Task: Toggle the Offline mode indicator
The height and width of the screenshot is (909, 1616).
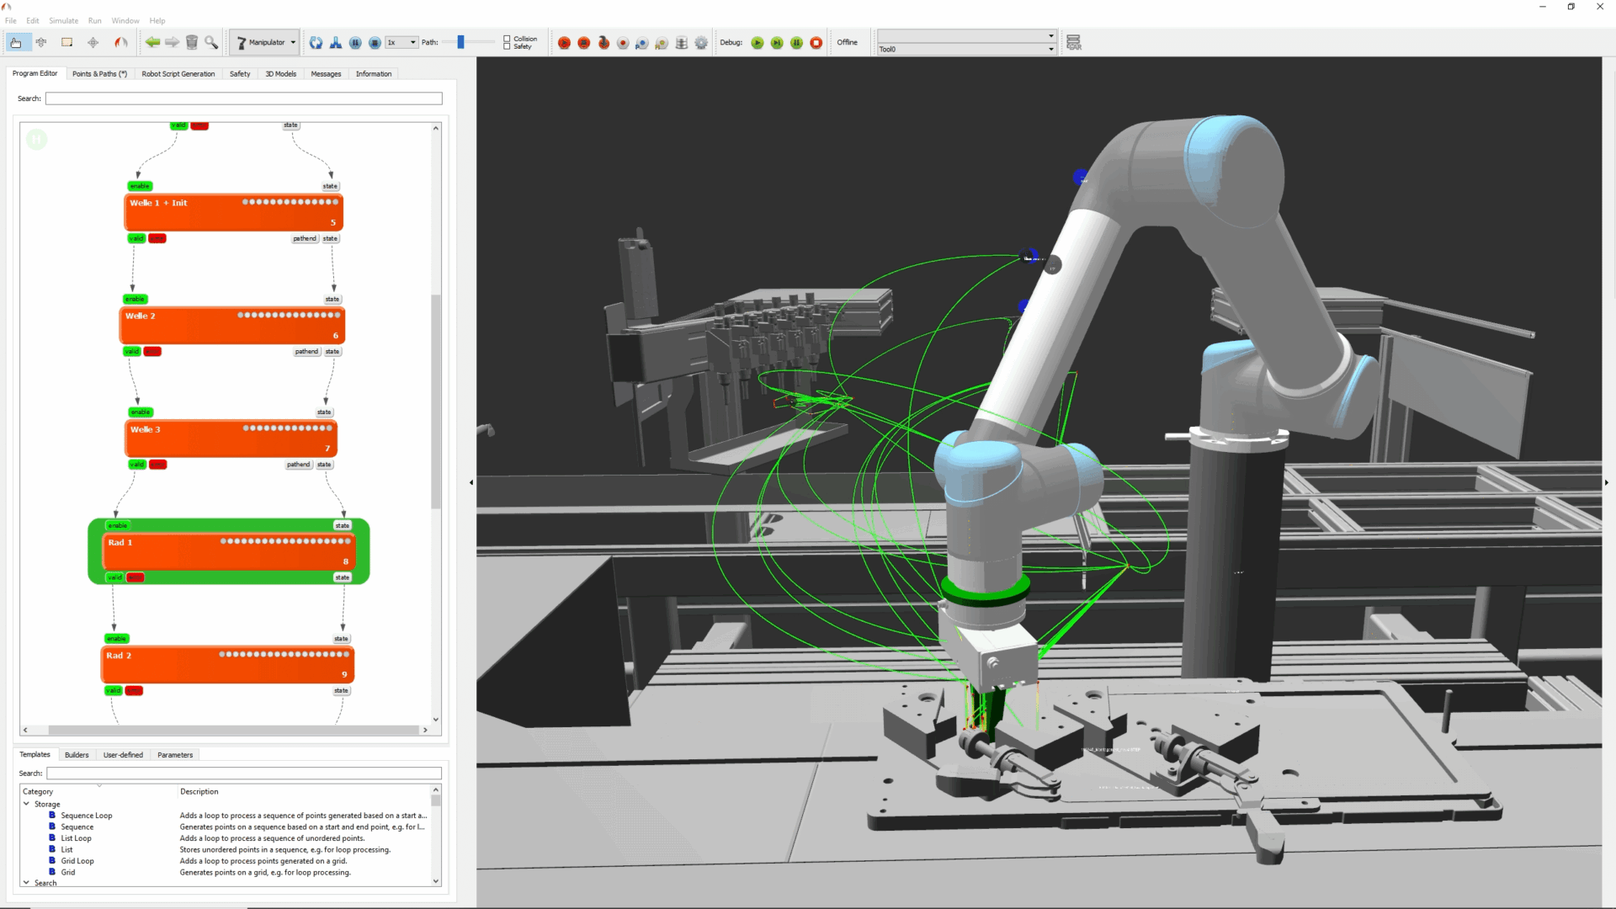Action: coord(848,41)
